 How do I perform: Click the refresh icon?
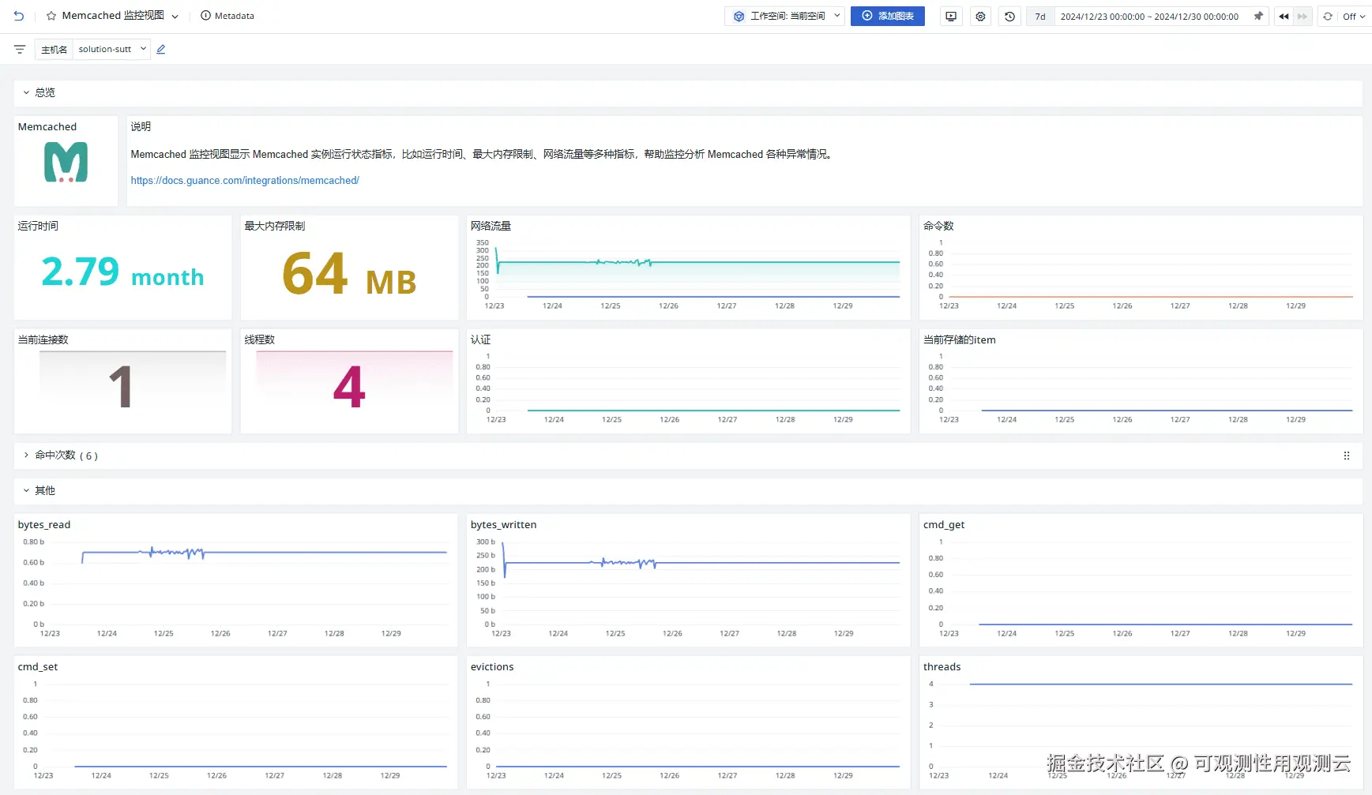point(1328,17)
